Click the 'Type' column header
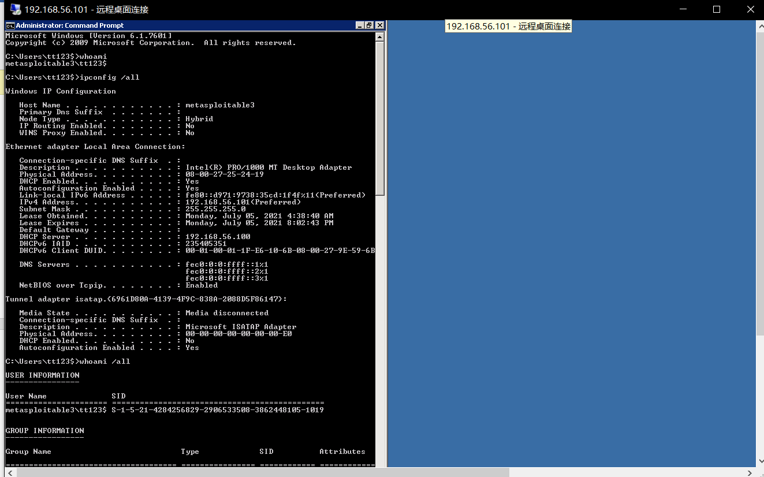764x477 pixels. click(190, 452)
